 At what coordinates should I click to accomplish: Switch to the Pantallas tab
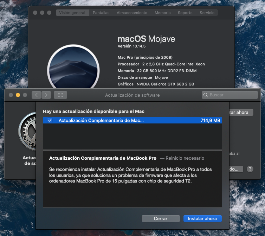(101, 13)
